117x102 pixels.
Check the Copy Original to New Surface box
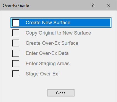16,33
